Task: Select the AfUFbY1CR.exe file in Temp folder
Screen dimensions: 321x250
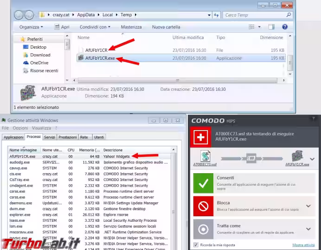Action: (x=100, y=58)
